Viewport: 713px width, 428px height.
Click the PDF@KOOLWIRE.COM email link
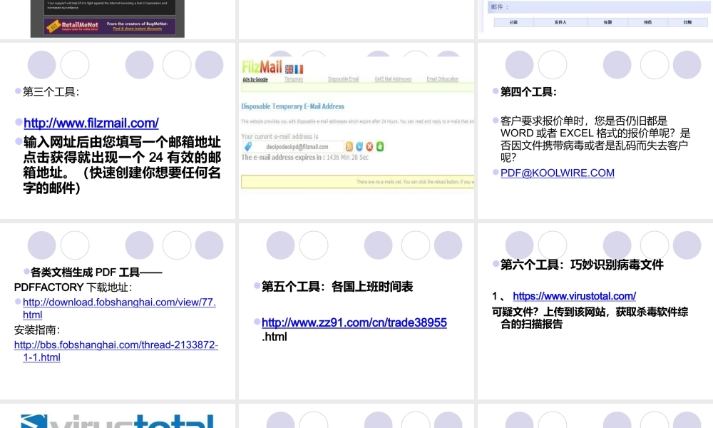tap(558, 173)
